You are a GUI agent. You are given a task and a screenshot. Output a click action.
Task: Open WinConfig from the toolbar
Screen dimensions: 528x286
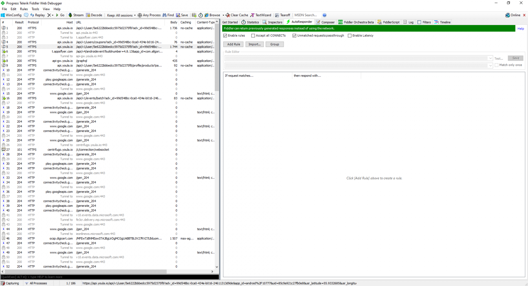click(x=11, y=15)
